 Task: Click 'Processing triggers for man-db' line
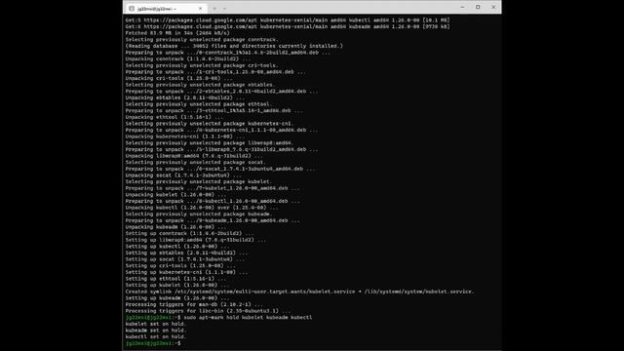(194, 304)
